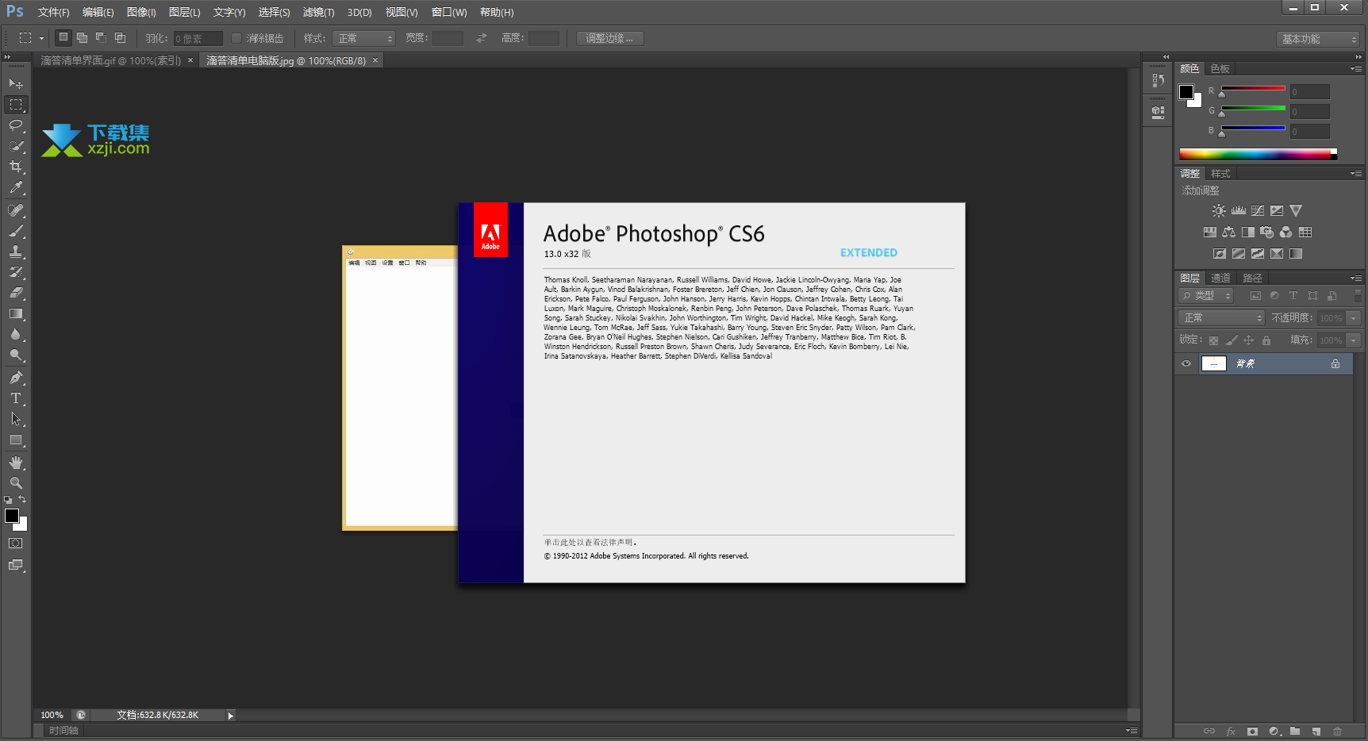Choose Intersect with Selection mode
Screen dimensions: 1368x741
tap(120, 37)
